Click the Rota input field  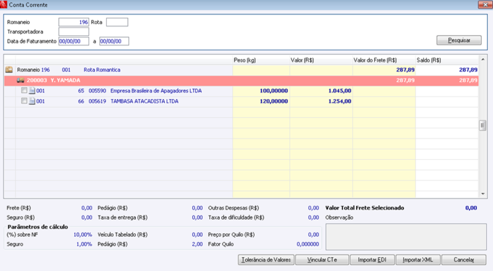pyautogui.click(x=117, y=22)
